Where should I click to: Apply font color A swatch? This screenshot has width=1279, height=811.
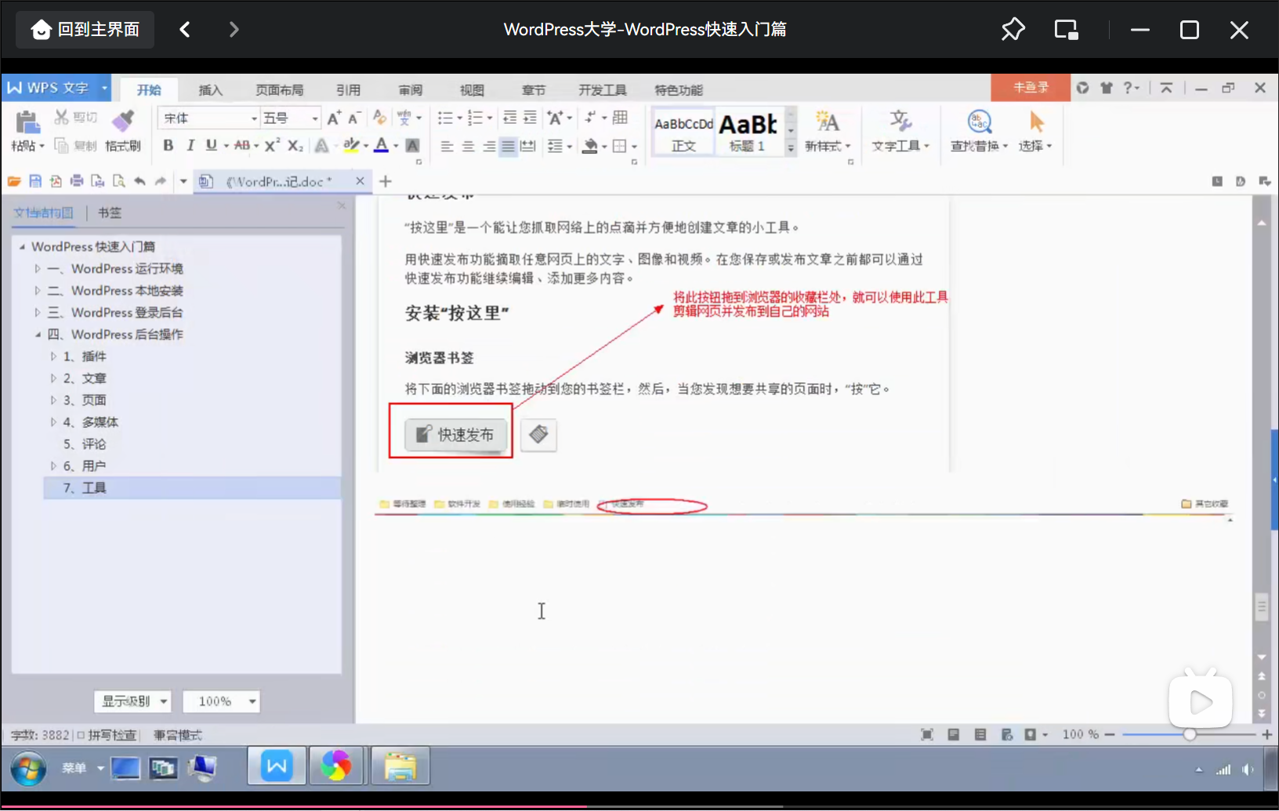[x=381, y=146]
